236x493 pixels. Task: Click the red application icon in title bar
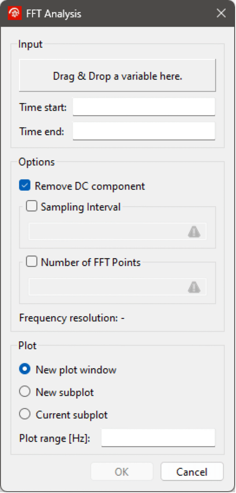(15, 13)
